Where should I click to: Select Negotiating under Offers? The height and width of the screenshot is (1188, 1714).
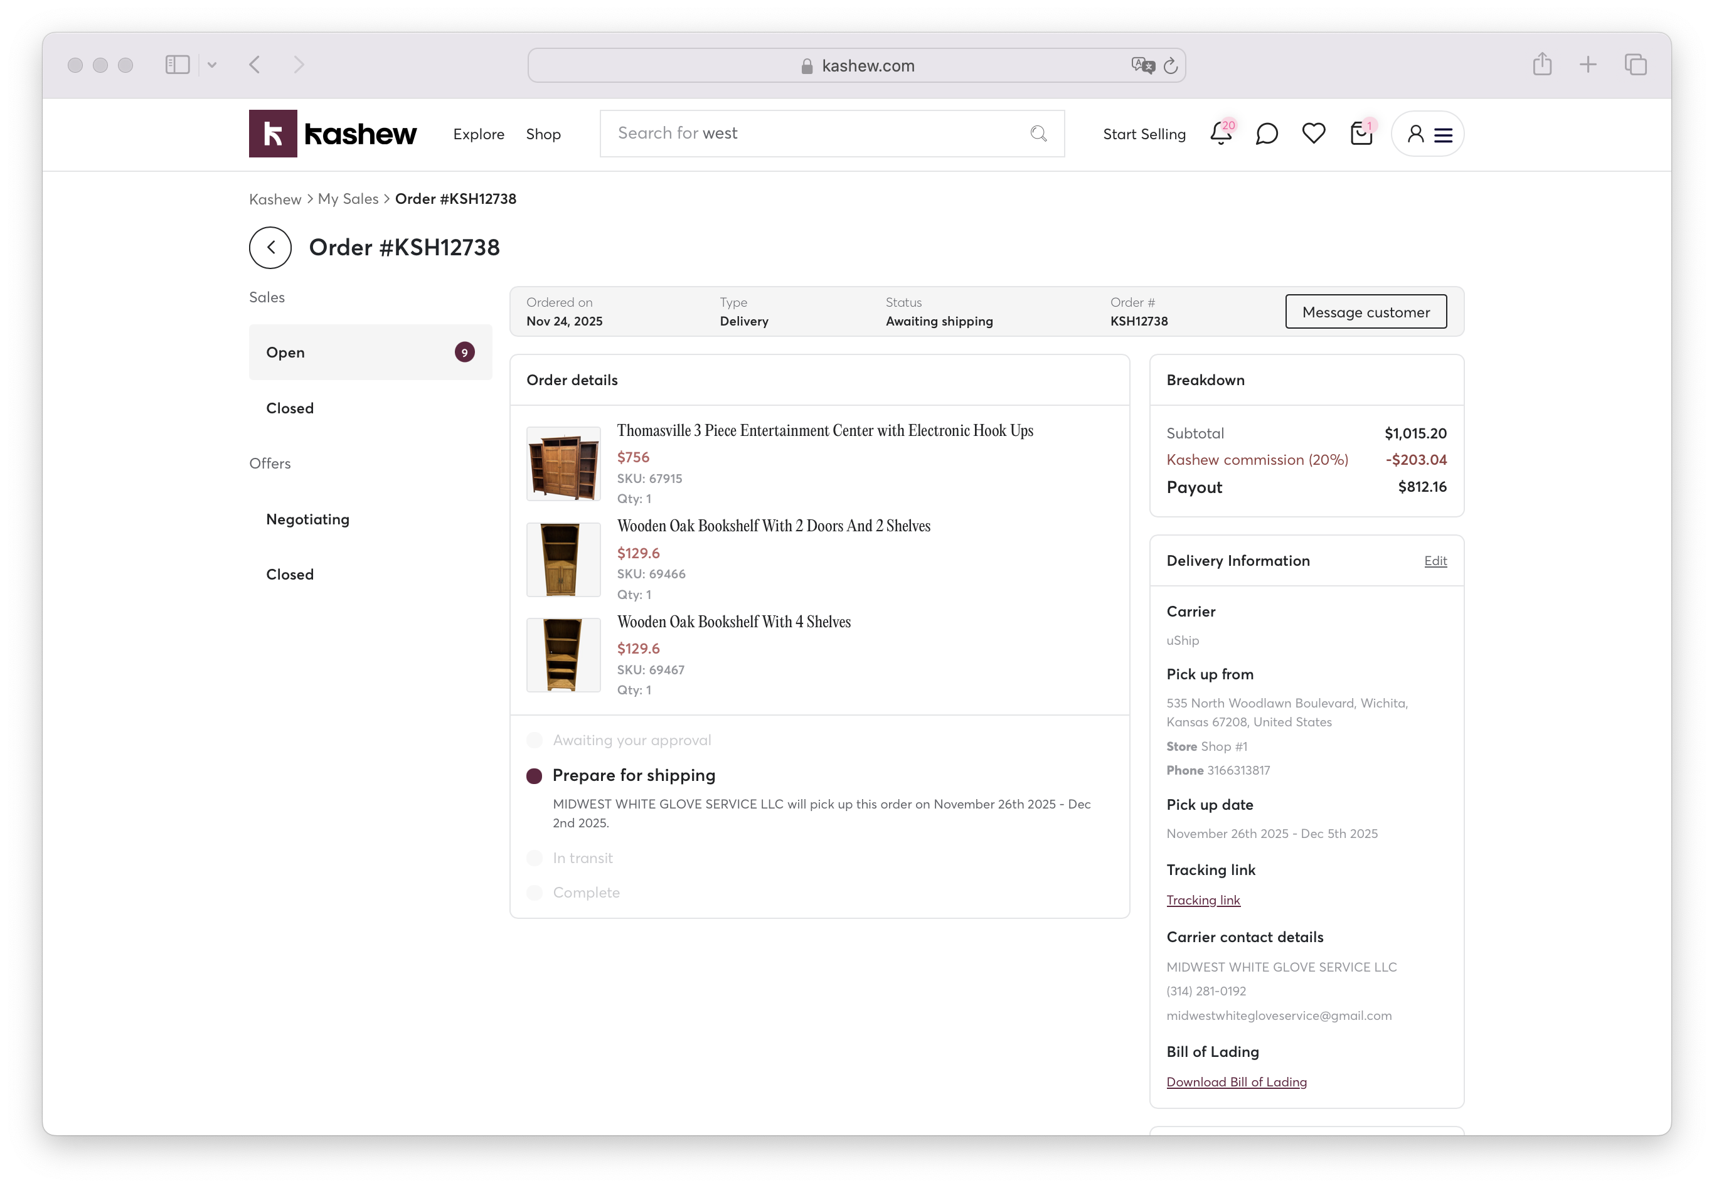coord(307,519)
